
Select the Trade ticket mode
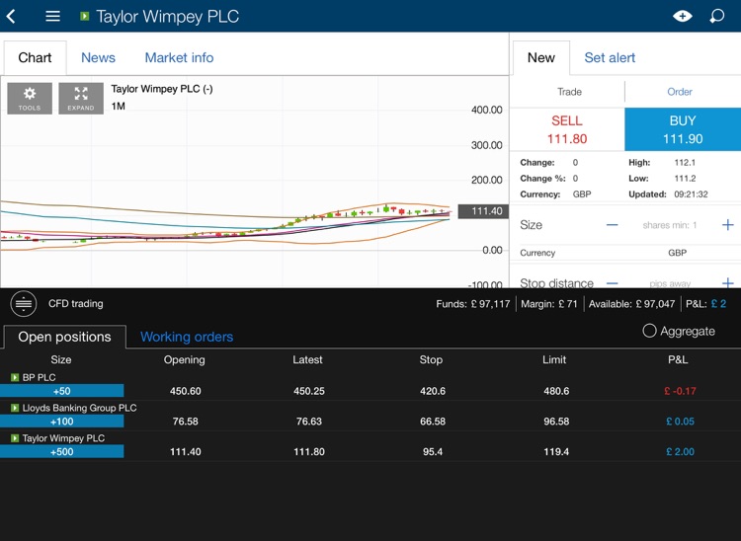569,92
